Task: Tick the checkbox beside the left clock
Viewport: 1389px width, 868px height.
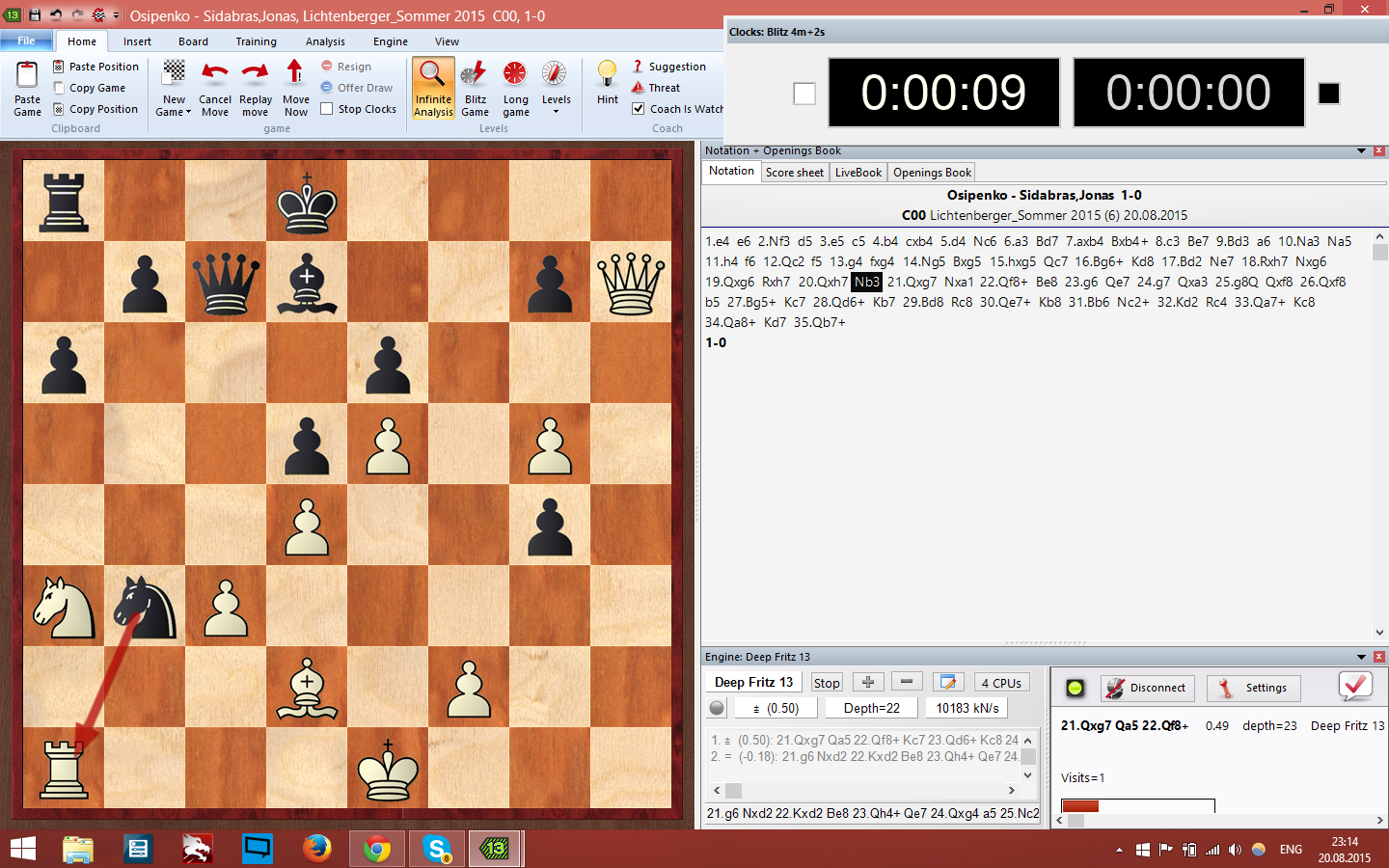Action: [x=804, y=94]
